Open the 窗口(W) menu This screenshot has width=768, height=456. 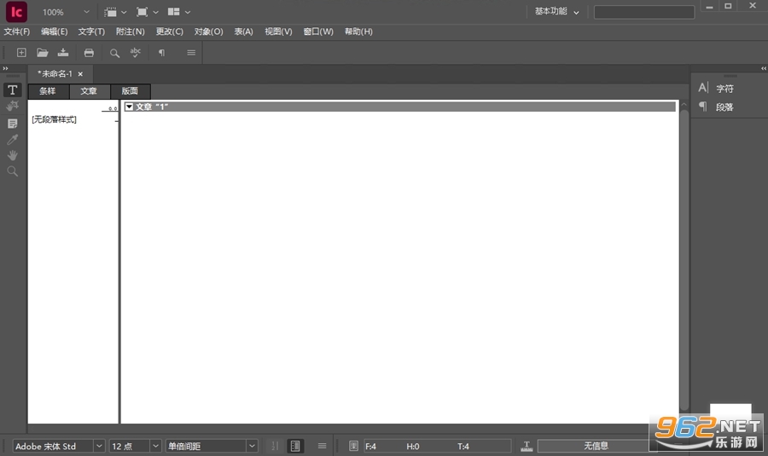(318, 32)
